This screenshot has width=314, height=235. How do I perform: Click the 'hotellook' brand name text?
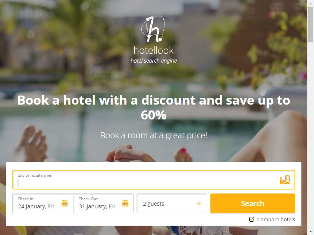click(153, 51)
